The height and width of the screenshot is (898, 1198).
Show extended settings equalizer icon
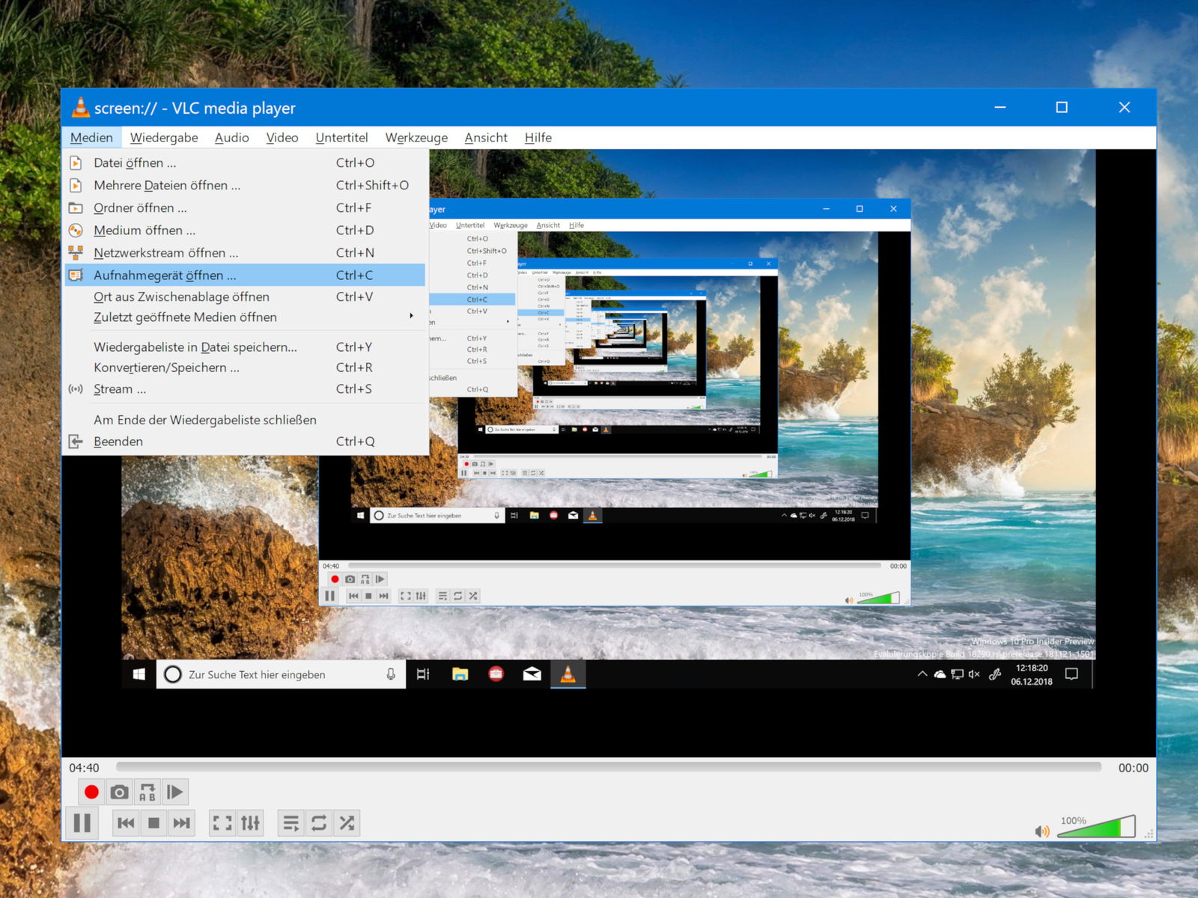[250, 823]
